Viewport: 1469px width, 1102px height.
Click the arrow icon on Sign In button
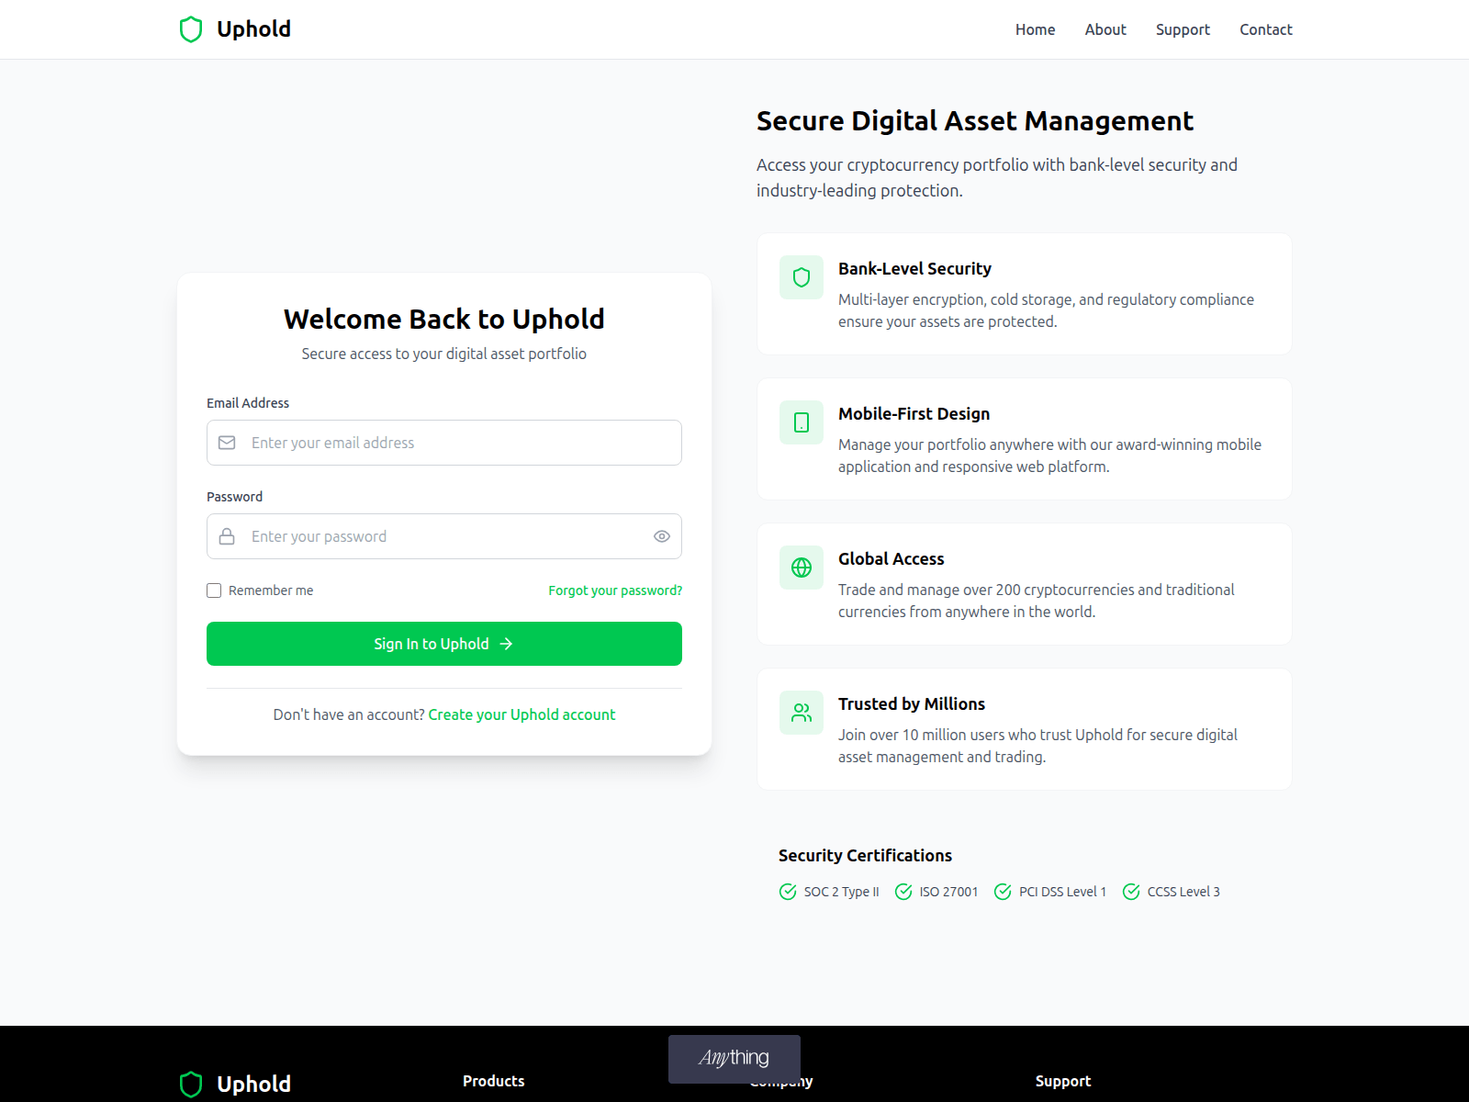(x=506, y=644)
